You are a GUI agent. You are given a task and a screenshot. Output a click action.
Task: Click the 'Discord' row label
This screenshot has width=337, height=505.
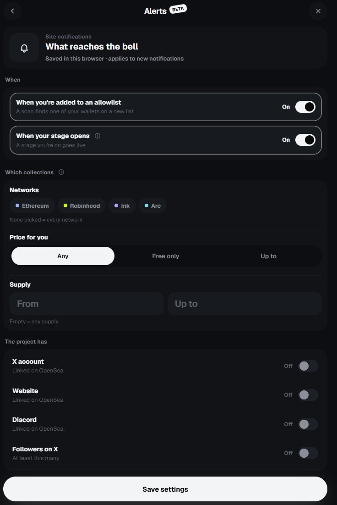click(24, 420)
